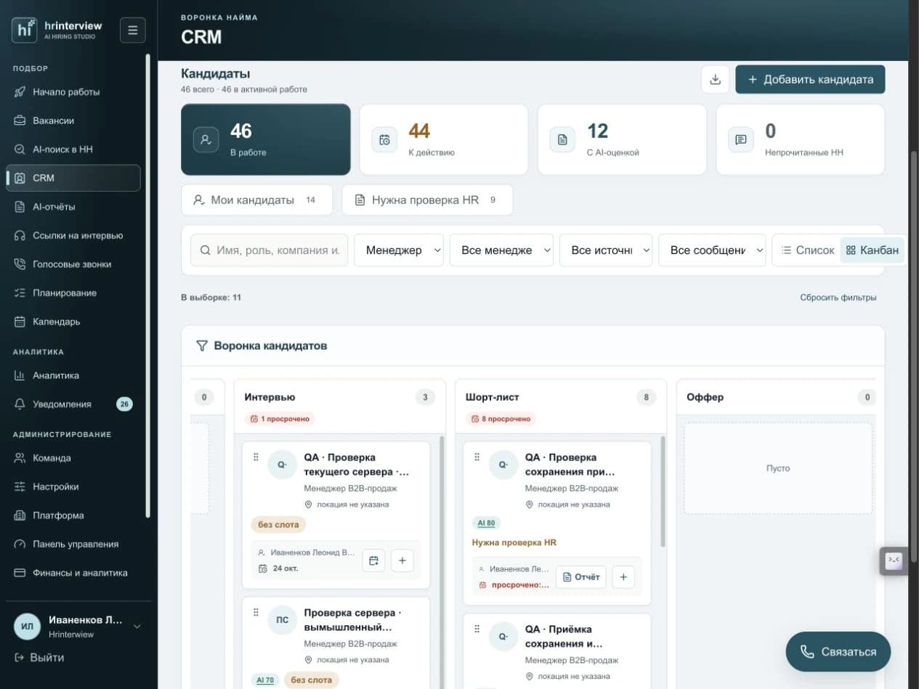Click schedule calendar icon on Интервью card
919x689 pixels.
tap(373, 560)
